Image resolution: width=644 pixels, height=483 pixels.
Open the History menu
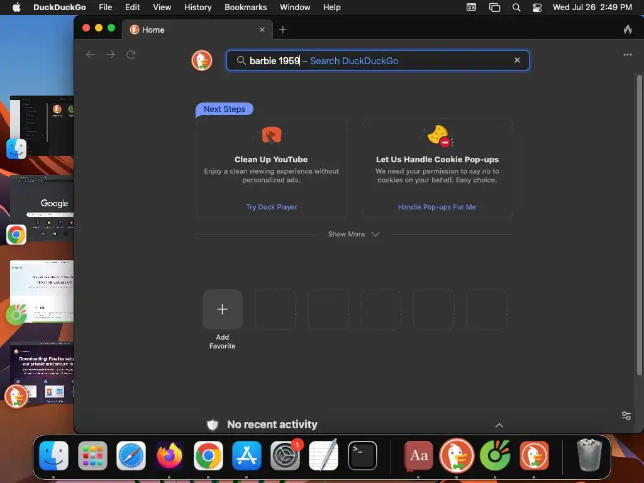click(x=197, y=8)
